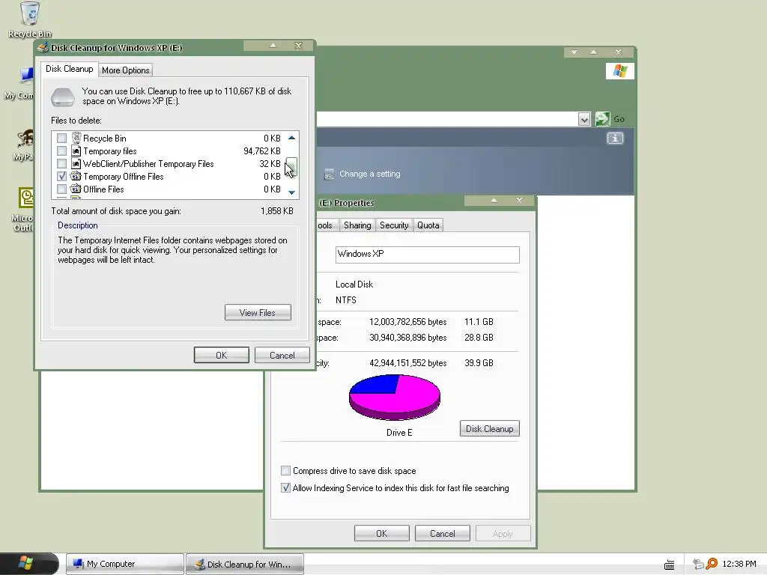
Task: Click the 94,762 KB size value
Action: [262, 151]
